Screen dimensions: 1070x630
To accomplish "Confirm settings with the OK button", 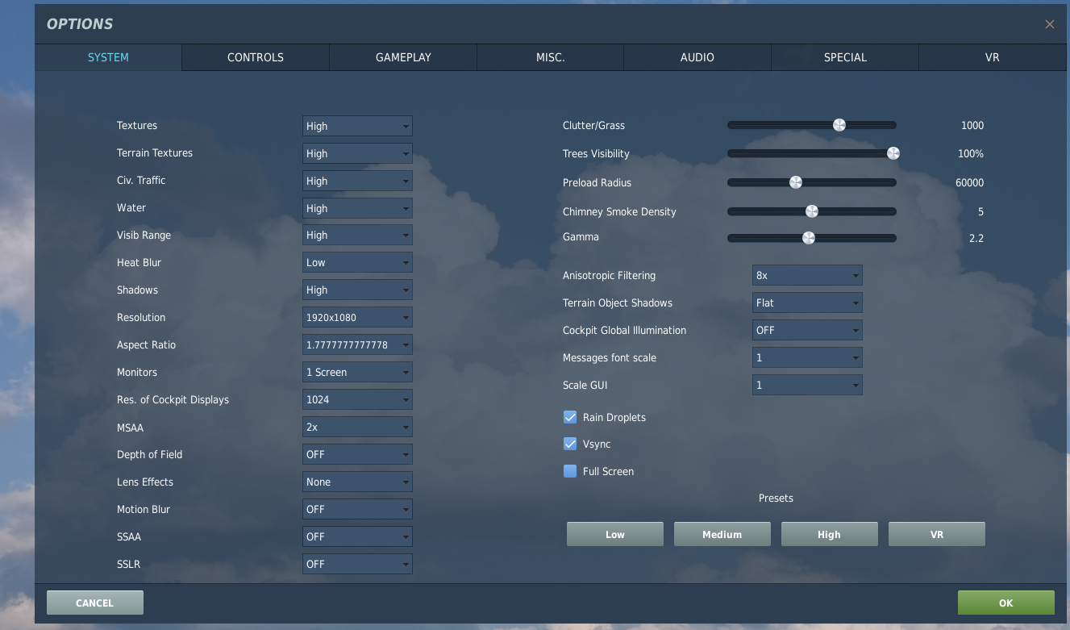I will [1006, 603].
